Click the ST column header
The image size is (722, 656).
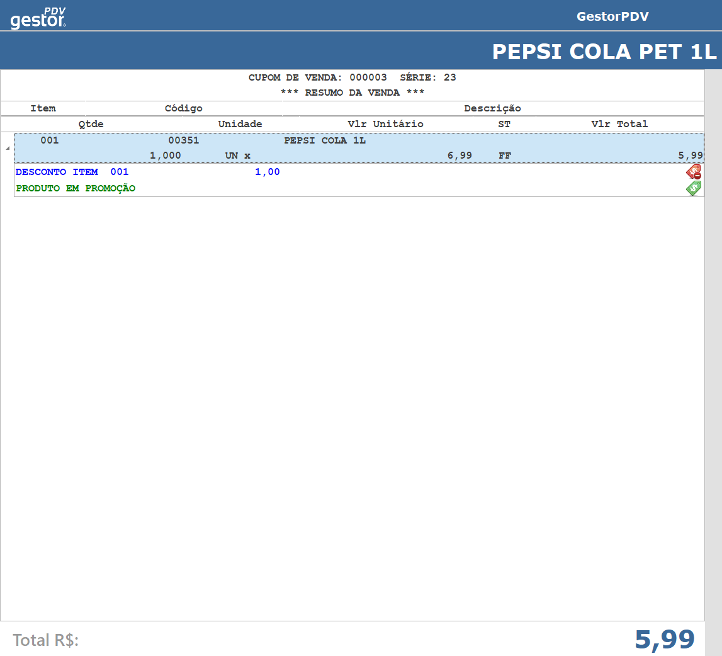pyautogui.click(x=504, y=124)
